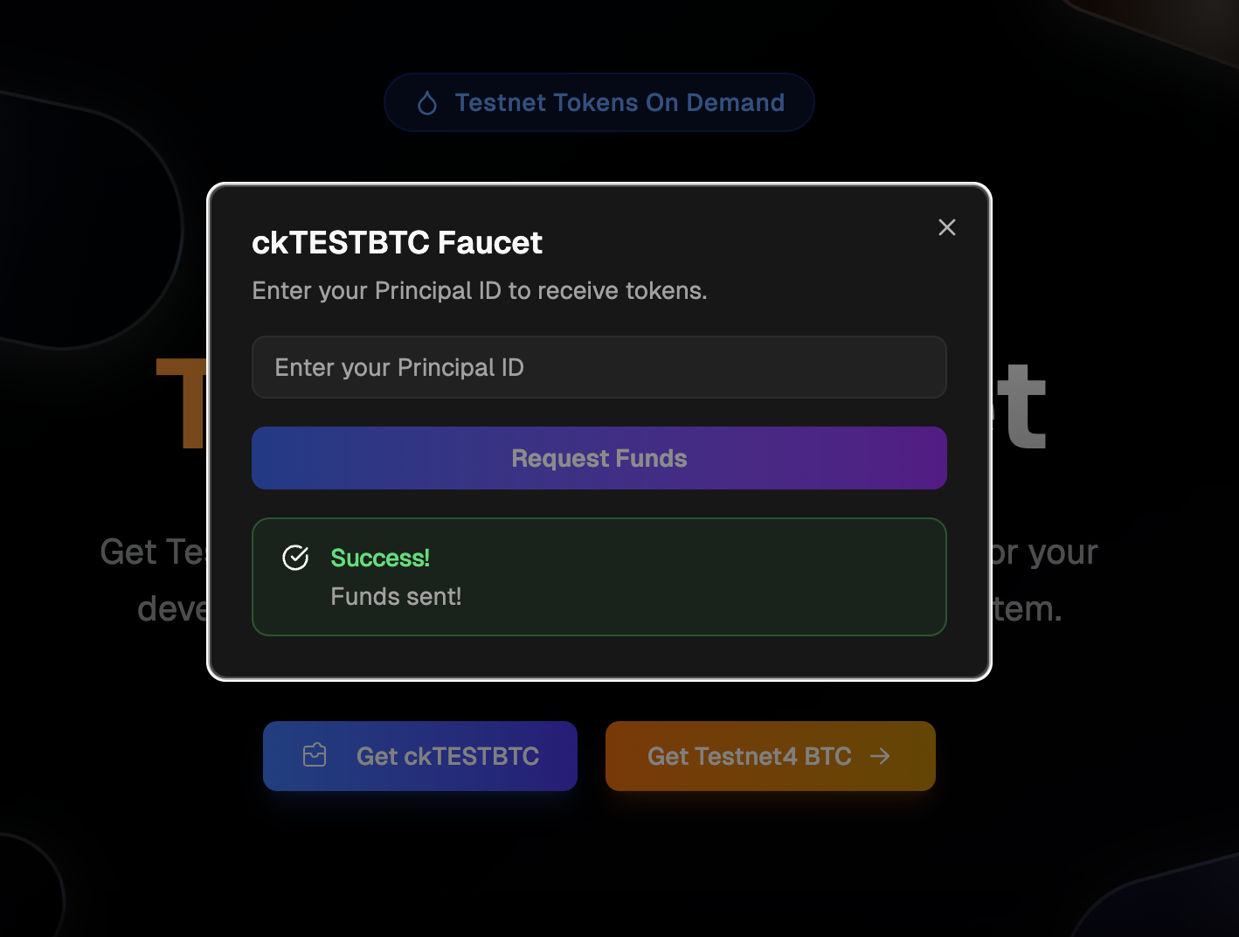Click the ckTESTBTC Faucet dialog title

click(x=397, y=242)
